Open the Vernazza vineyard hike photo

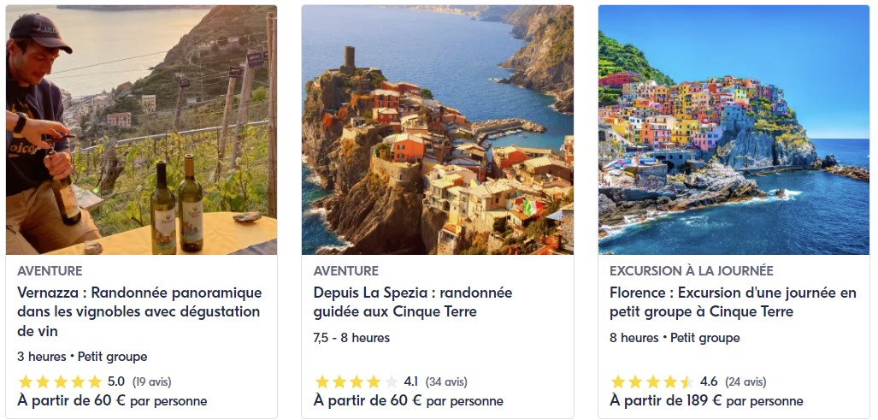tap(141, 130)
